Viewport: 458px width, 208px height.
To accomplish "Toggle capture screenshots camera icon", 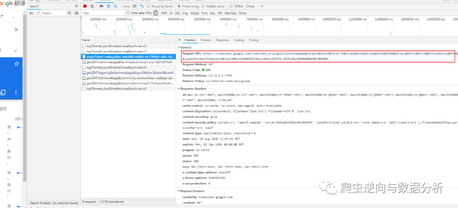I will click(x=101, y=6).
